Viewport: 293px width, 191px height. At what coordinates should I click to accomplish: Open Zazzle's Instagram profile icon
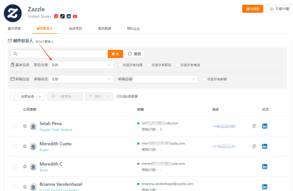(56, 16)
